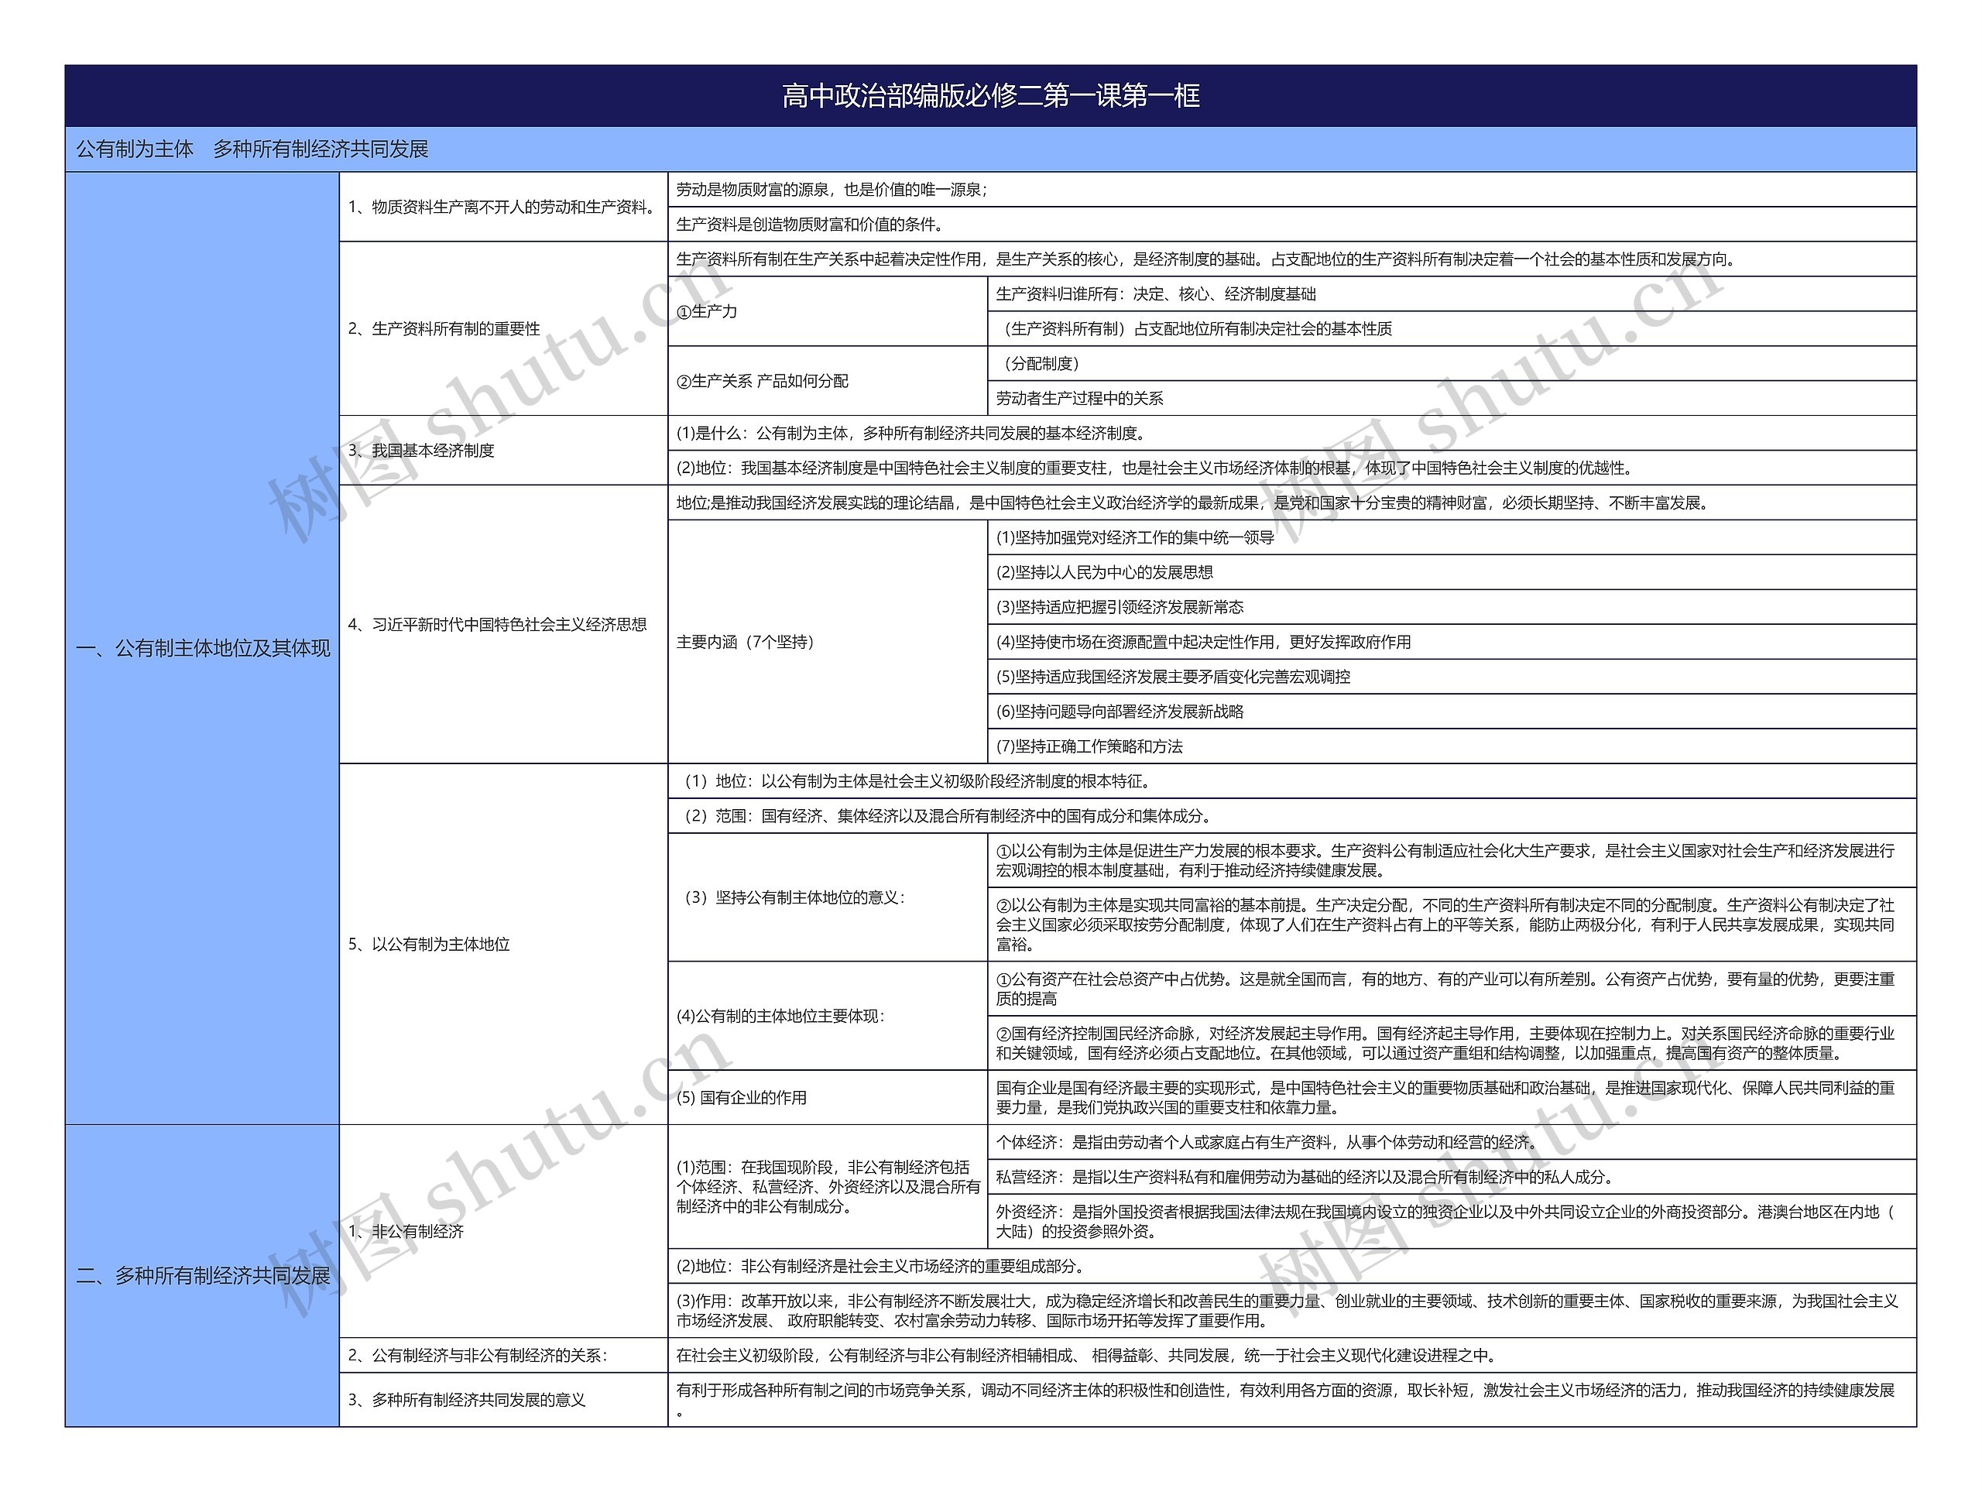
Task: Click the 个体经济 definition row
Action: point(1452,1143)
